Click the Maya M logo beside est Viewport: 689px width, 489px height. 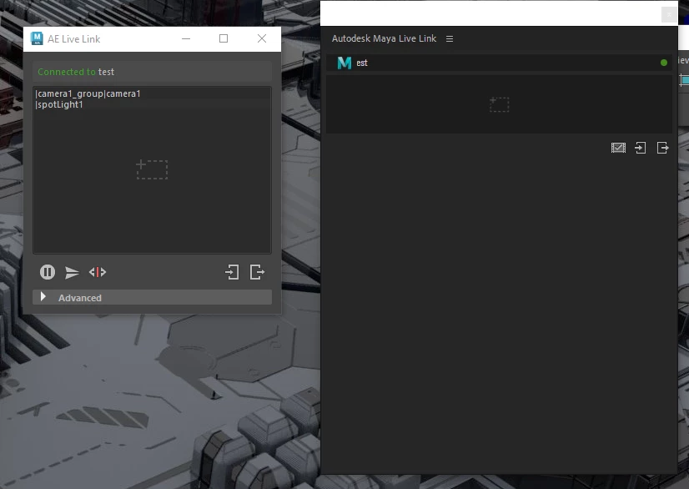coord(344,63)
